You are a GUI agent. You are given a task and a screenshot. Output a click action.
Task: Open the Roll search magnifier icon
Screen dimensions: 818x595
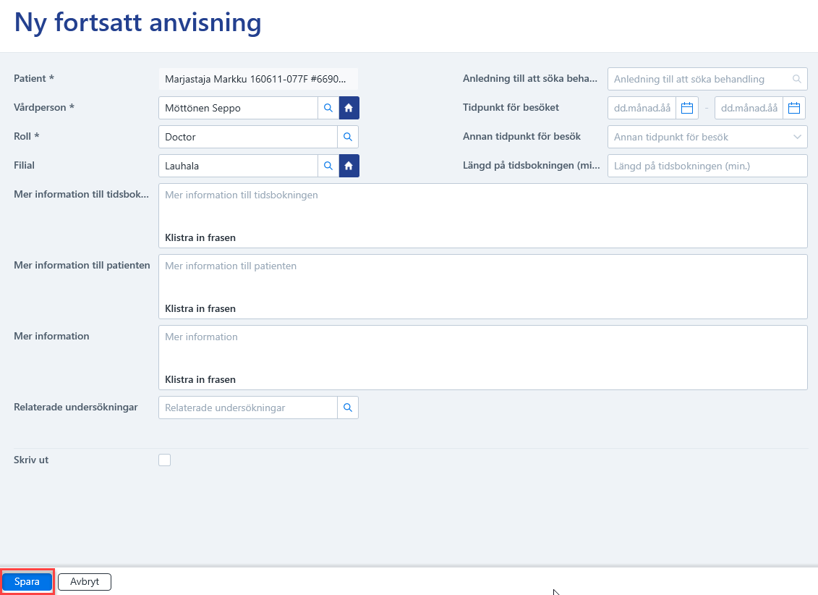point(348,137)
